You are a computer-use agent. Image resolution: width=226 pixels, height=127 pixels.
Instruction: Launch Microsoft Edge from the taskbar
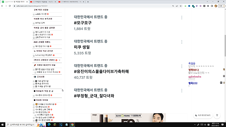point(49,124)
